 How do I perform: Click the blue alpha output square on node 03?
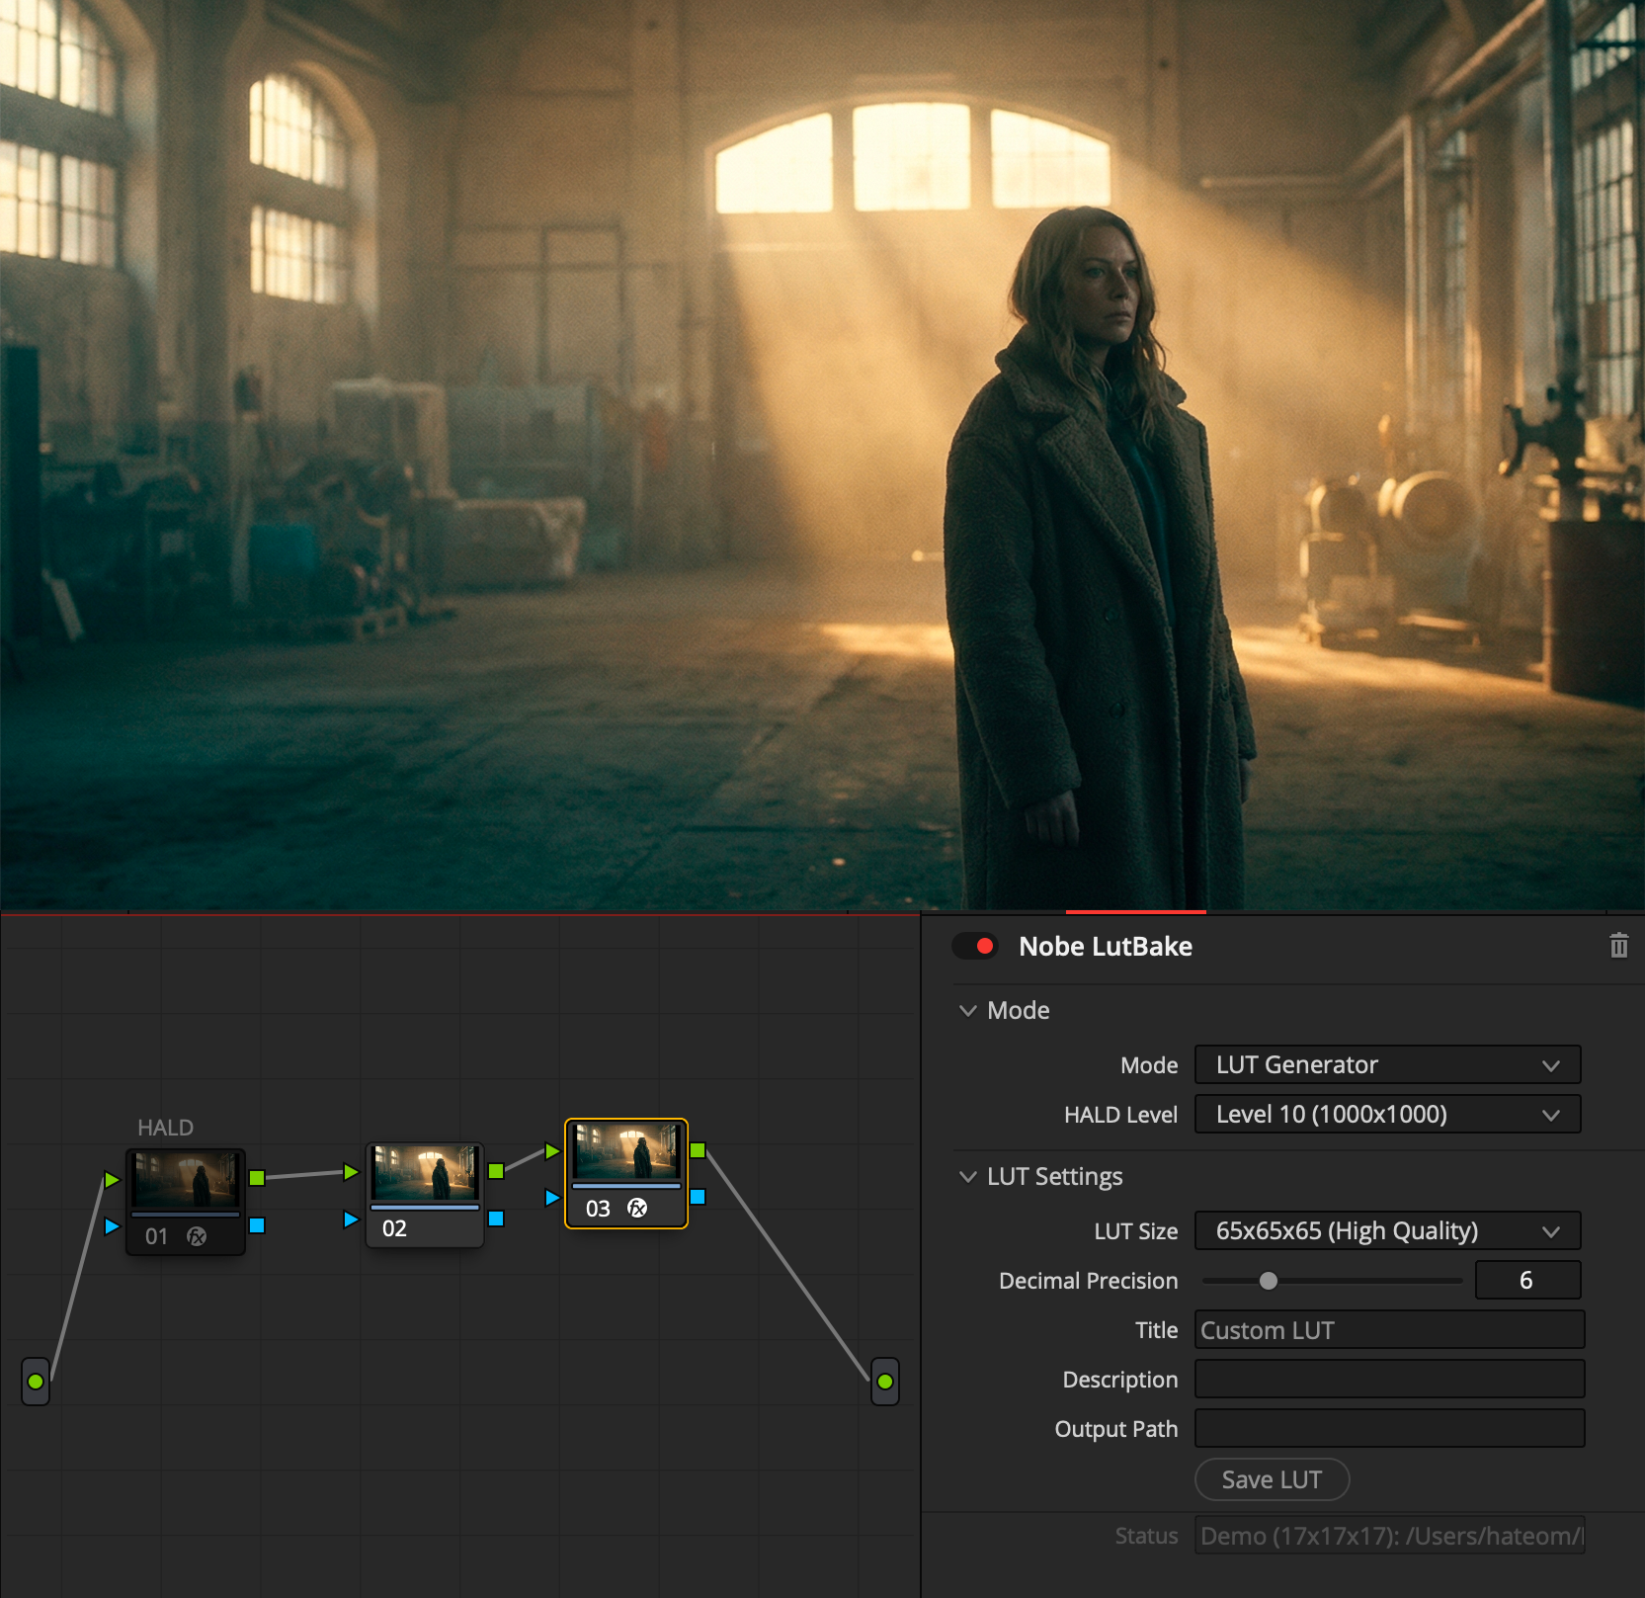pos(698,1197)
